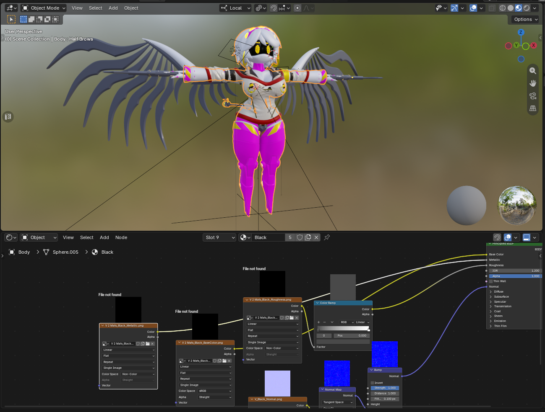The width and height of the screenshot is (545, 412).
Task: Activate the pan hand tool in viewport
Action: point(533,83)
